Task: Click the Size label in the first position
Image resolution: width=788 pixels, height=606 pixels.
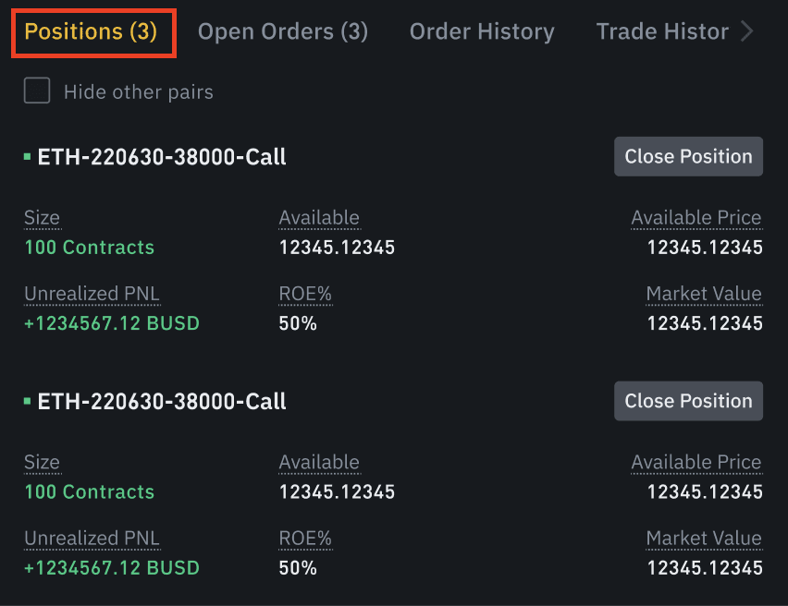Action: [42, 219]
